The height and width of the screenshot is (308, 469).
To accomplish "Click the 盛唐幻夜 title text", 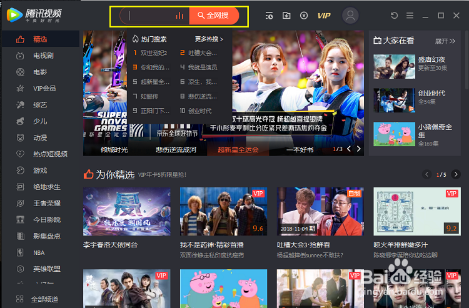I will [431, 59].
